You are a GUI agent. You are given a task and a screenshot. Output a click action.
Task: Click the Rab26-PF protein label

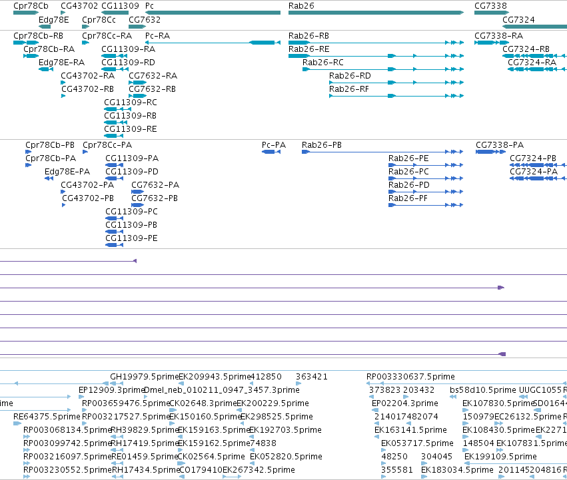click(x=408, y=198)
